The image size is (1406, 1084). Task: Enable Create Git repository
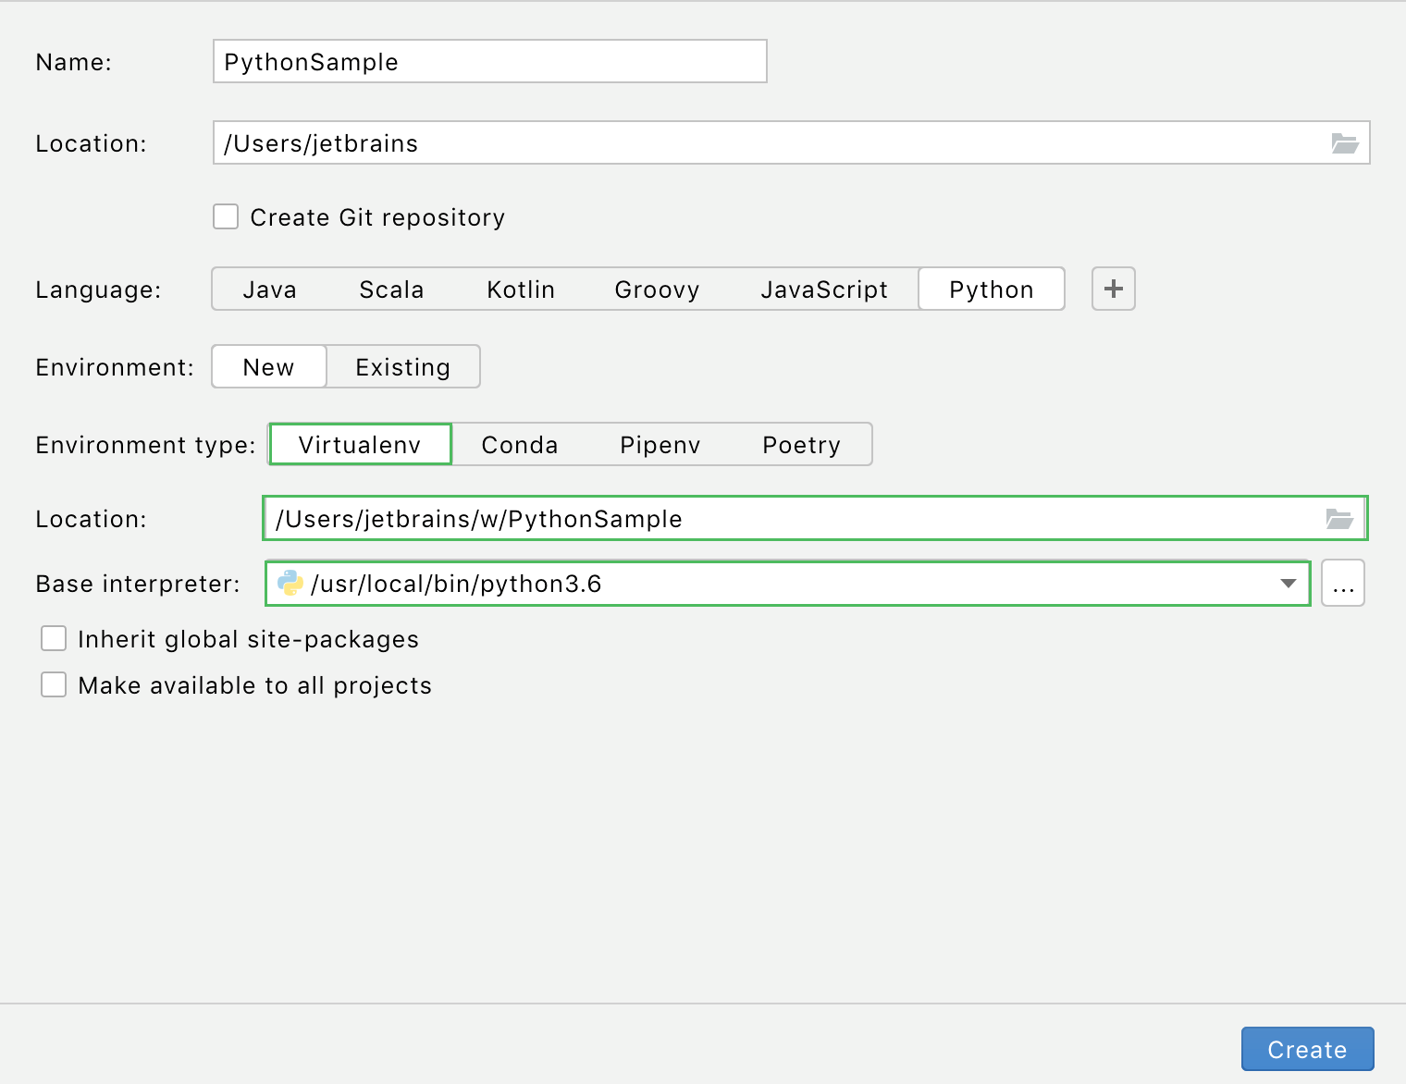tap(226, 216)
